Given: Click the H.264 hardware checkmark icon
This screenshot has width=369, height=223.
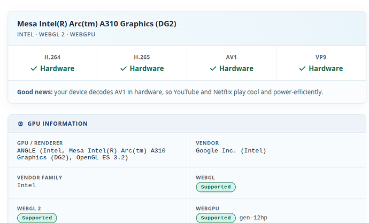Looking at the screenshot, I should [34, 68].
